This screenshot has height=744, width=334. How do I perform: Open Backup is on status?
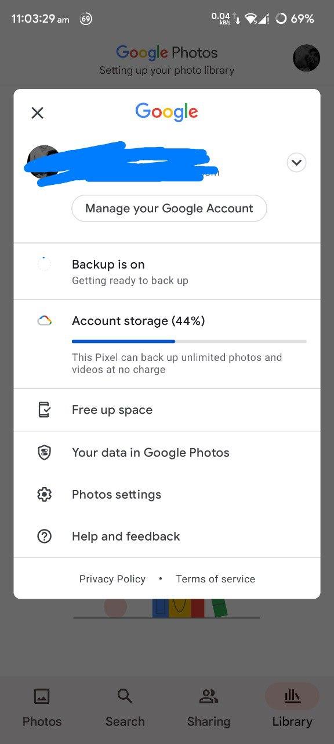point(167,271)
